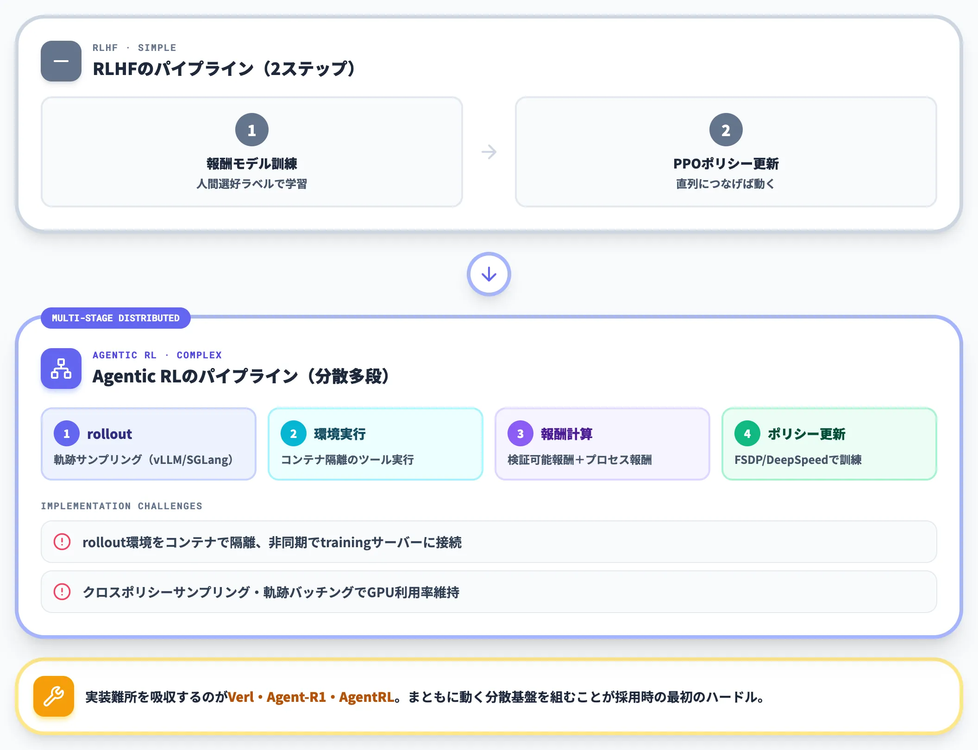Click the red alert icon beside クロスポリシー challenge
Screen dimensions: 978x750
62,592
